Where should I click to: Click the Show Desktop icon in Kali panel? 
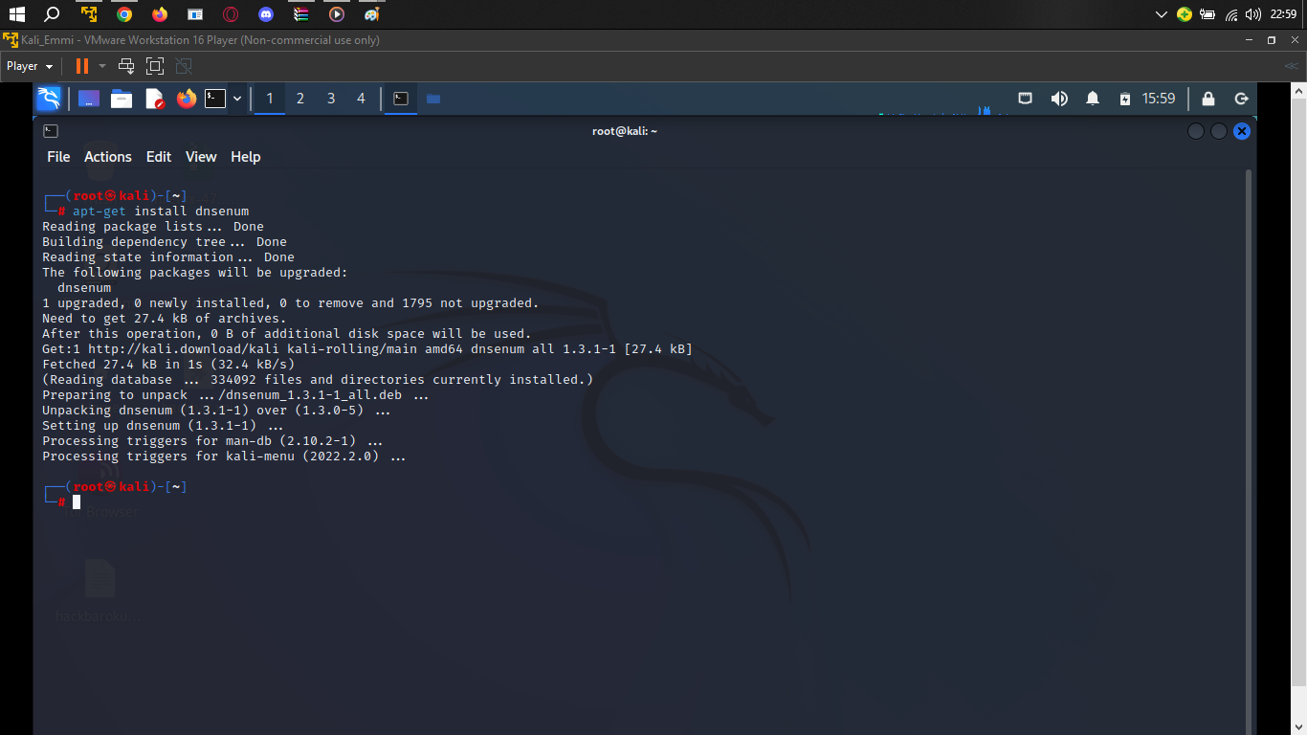point(89,99)
